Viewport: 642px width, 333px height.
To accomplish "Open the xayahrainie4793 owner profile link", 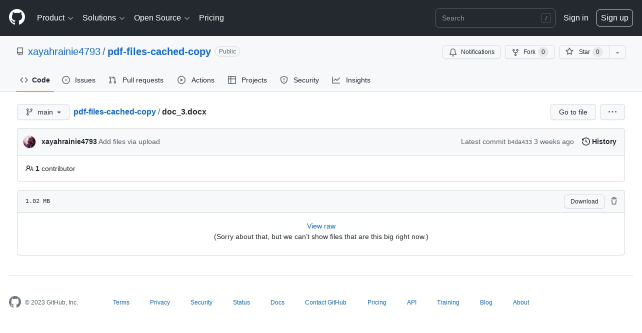I will (x=64, y=51).
